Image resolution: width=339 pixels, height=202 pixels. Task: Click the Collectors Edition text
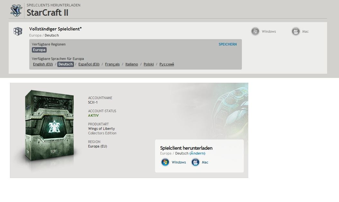(x=102, y=133)
